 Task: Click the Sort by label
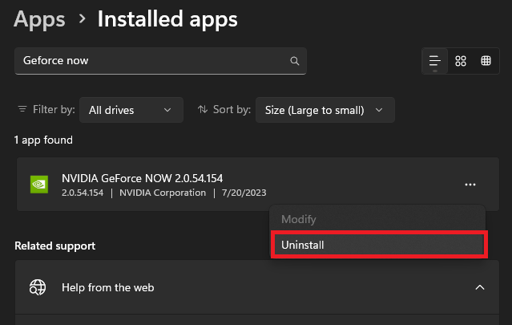[x=232, y=109]
